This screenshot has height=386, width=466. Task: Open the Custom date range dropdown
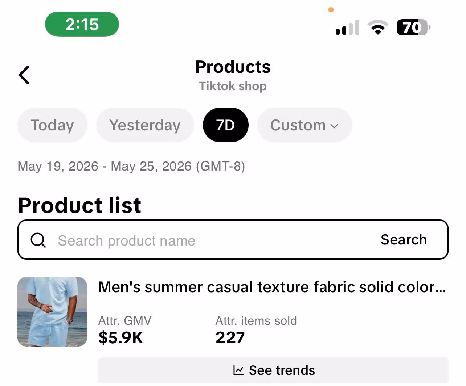(304, 125)
